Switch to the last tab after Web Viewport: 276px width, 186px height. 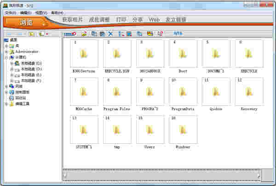click(x=176, y=20)
